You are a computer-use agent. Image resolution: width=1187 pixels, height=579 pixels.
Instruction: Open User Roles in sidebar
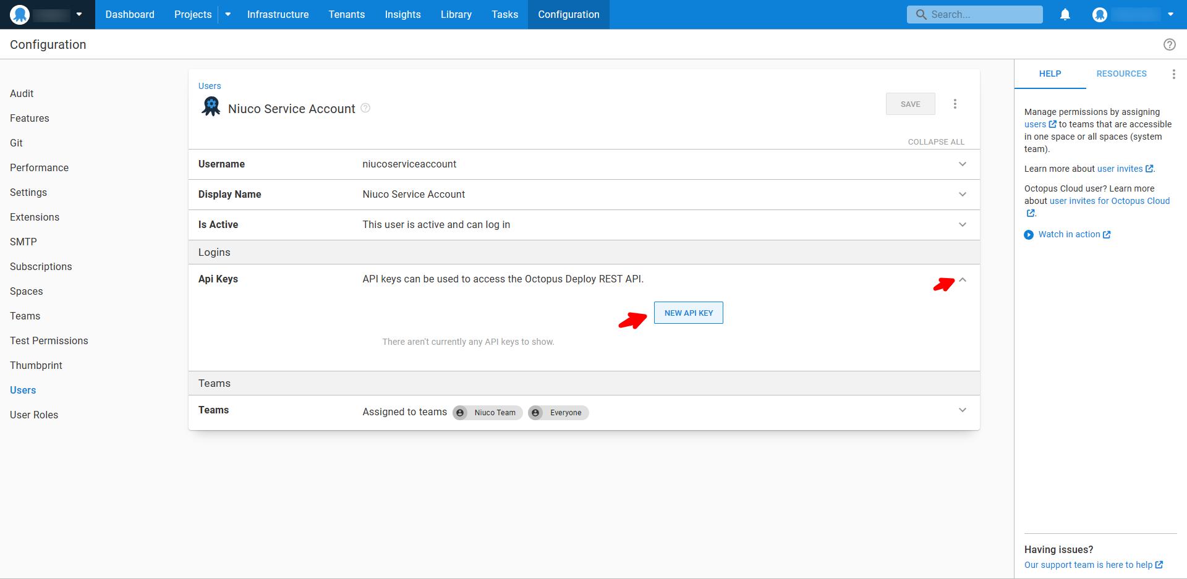(34, 415)
